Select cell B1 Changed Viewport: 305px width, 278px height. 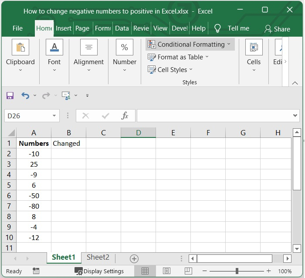coord(68,144)
